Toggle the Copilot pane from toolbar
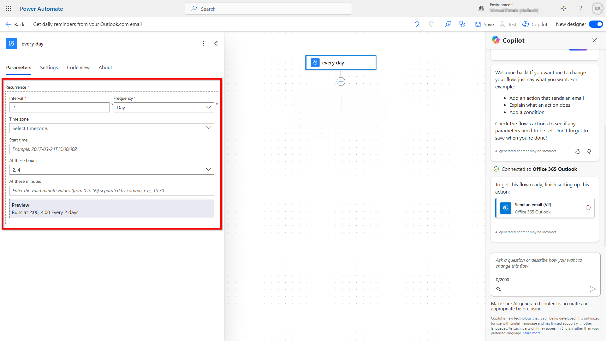The height and width of the screenshot is (341, 606). (535, 24)
